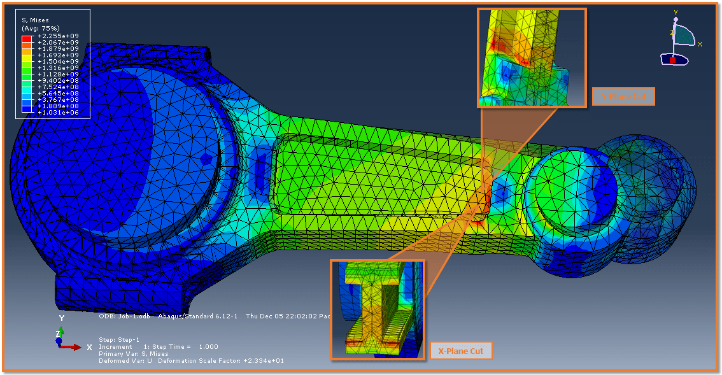Click the legend minimum value +1.031e+06
The width and height of the screenshot is (722, 375).
[x=58, y=113]
